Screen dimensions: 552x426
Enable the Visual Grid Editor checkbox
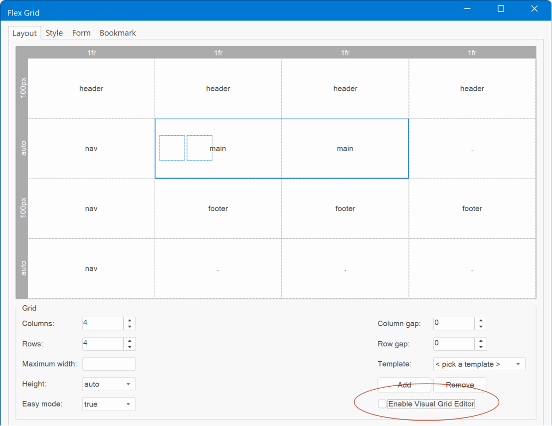[x=382, y=404]
